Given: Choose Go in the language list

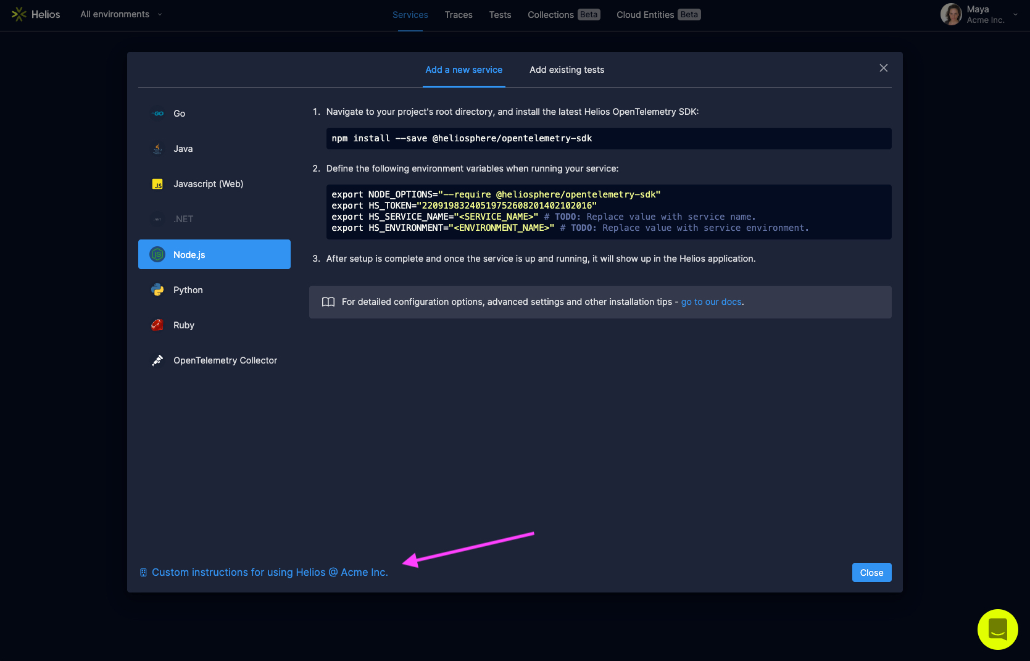Looking at the screenshot, I should click(x=214, y=114).
